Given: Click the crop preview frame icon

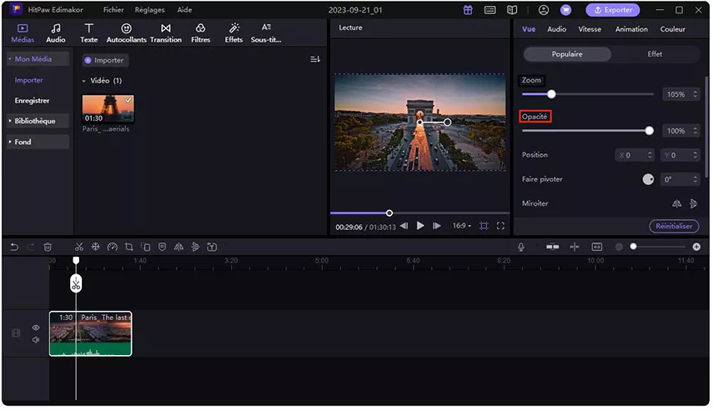Looking at the screenshot, I should pos(485,227).
